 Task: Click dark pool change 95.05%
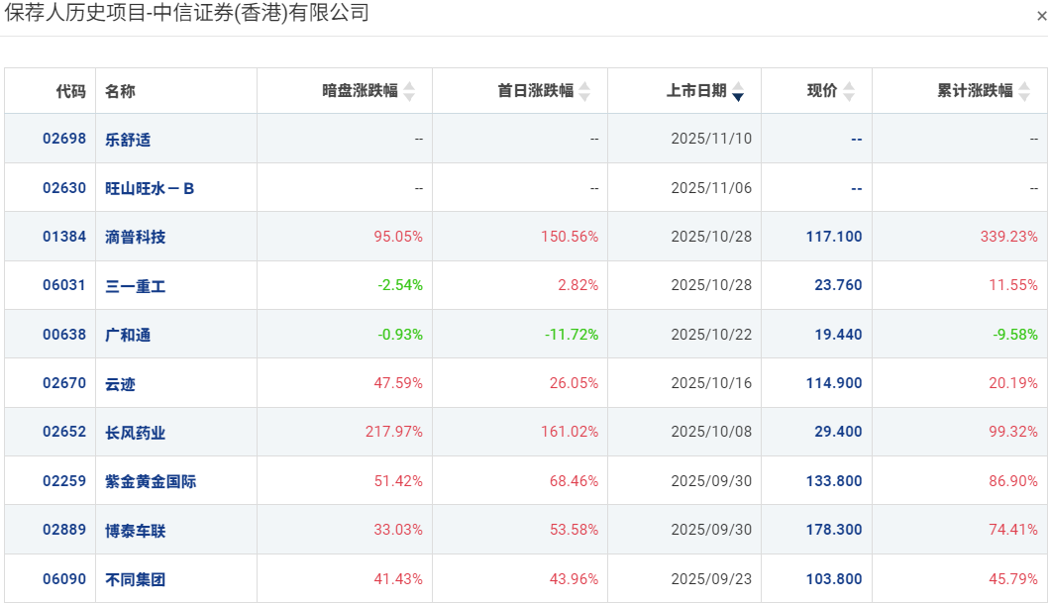[x=398, y=237]
